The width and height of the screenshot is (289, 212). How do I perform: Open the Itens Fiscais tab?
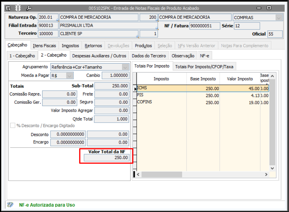44,46
